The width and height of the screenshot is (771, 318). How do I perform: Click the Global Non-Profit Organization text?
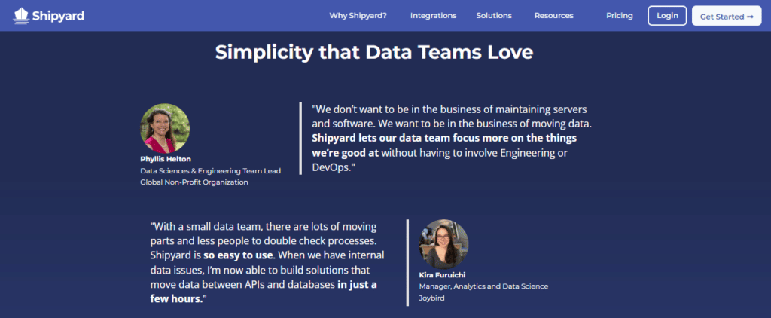194,182
